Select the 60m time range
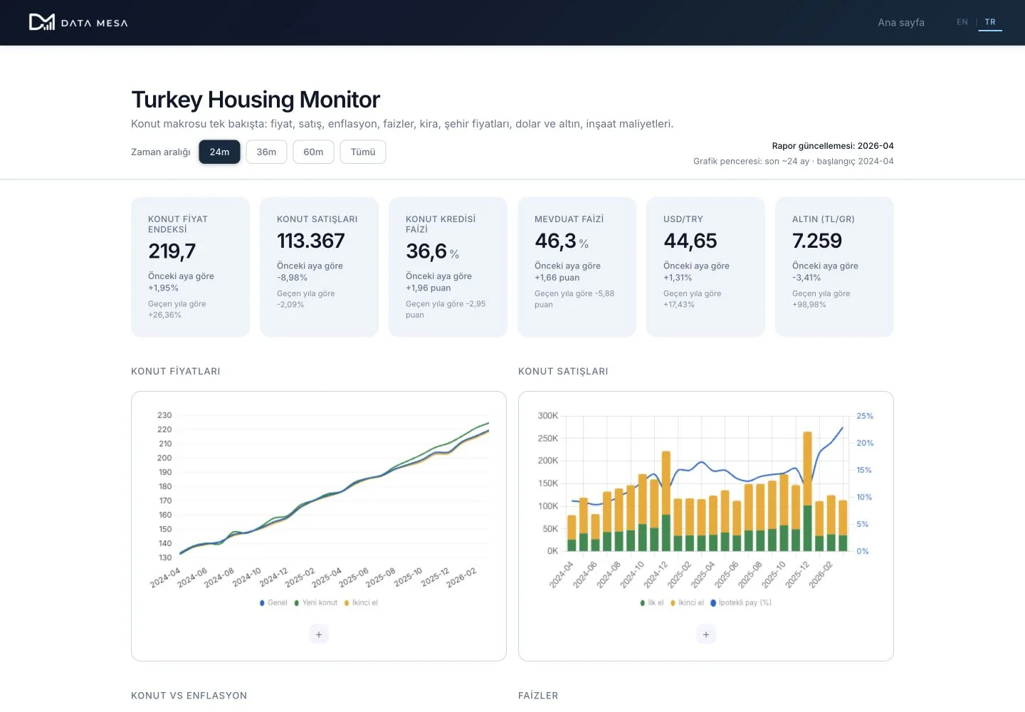1025x712 pixels. (313, 152)
